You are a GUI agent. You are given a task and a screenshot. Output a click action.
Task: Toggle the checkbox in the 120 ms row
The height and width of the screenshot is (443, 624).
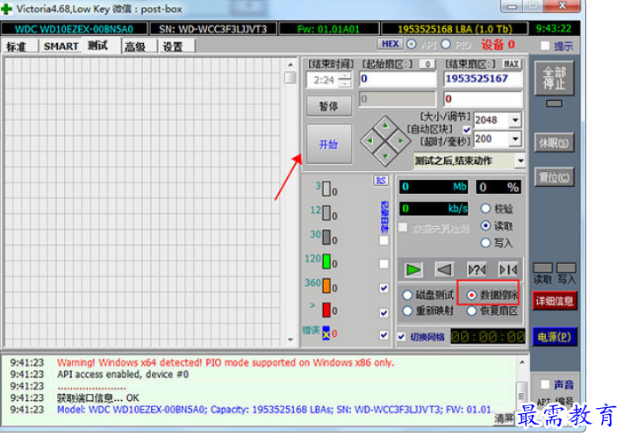click(x=384, y=264)
